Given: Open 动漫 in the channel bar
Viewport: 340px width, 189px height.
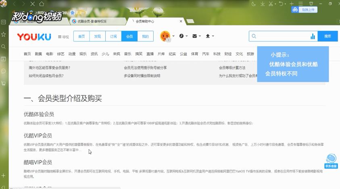Looking at the screenshot, I should click(x=72, y=54).
